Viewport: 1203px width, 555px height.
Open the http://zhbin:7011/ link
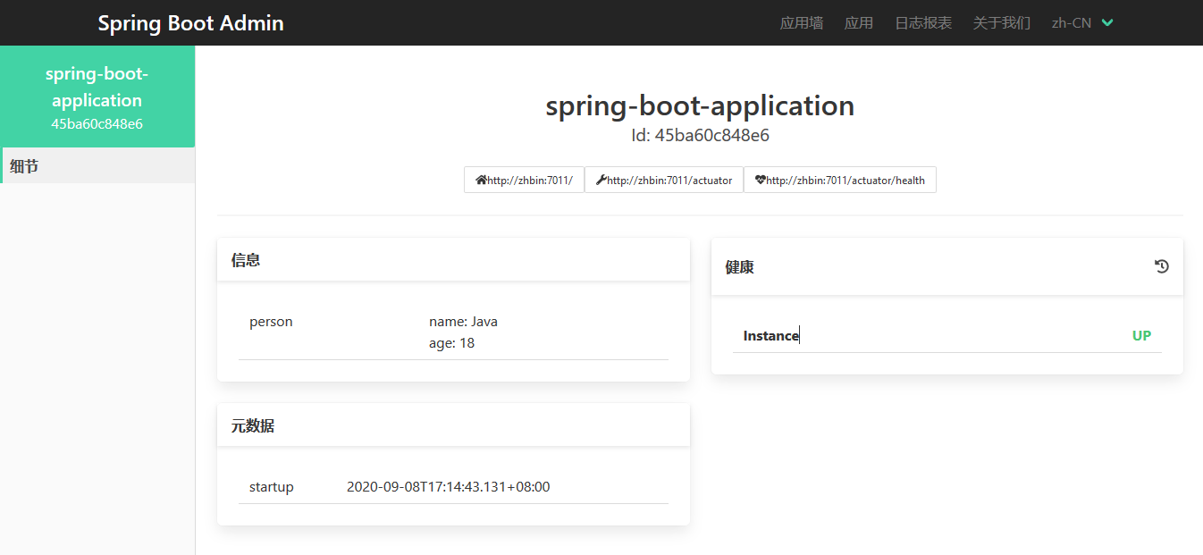pos(524,180)
